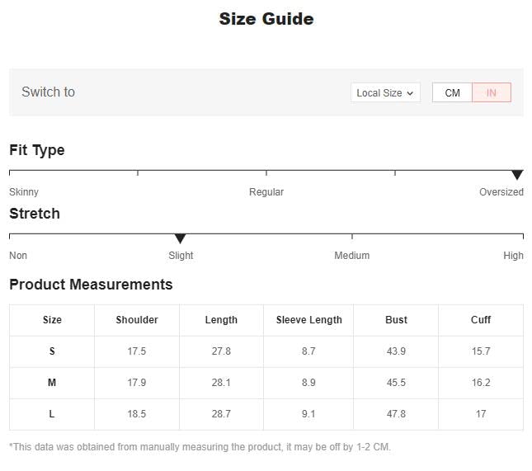Viewport: 532px width, 471px height.
Task: Select the Bust column header
Action: pos(396,320)
